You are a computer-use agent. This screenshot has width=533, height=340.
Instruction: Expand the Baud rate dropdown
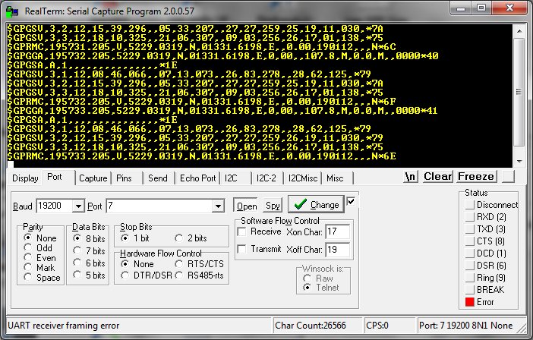click(78, 206)
